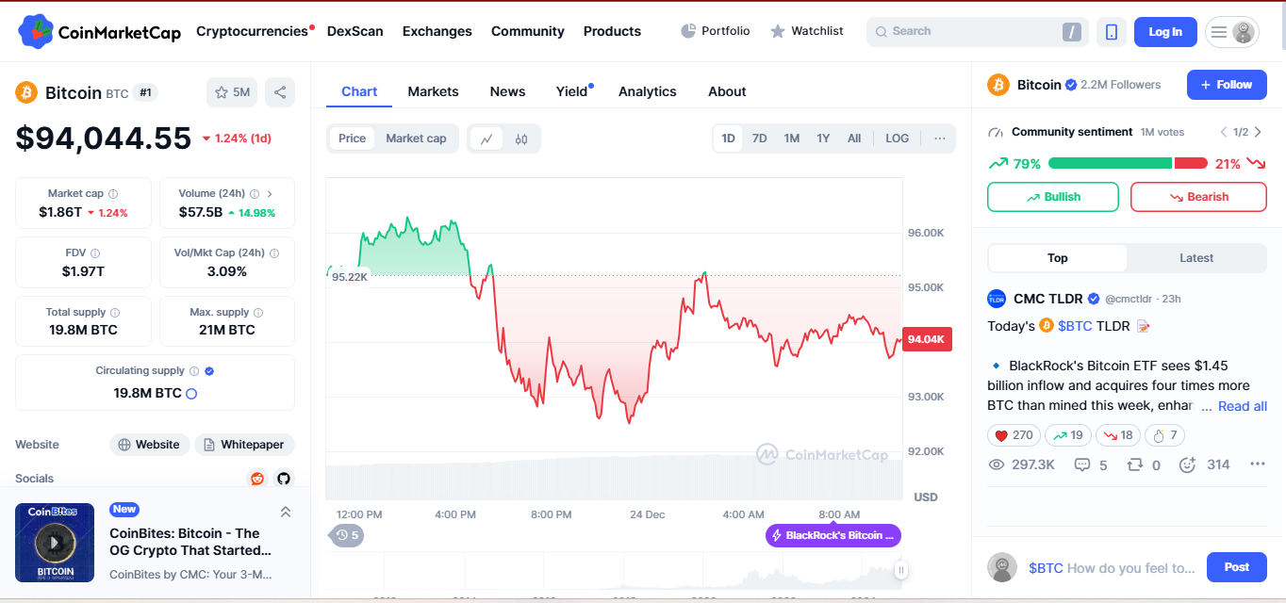1286x603 pixels.
Task: Click the FDV info icon
Action: click(95, 253)
